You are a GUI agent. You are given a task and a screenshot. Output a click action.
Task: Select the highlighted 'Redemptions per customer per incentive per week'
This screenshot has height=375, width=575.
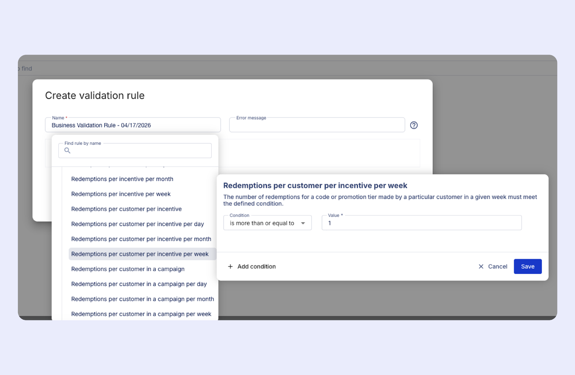pyautogui.click(x=140, y=254)
